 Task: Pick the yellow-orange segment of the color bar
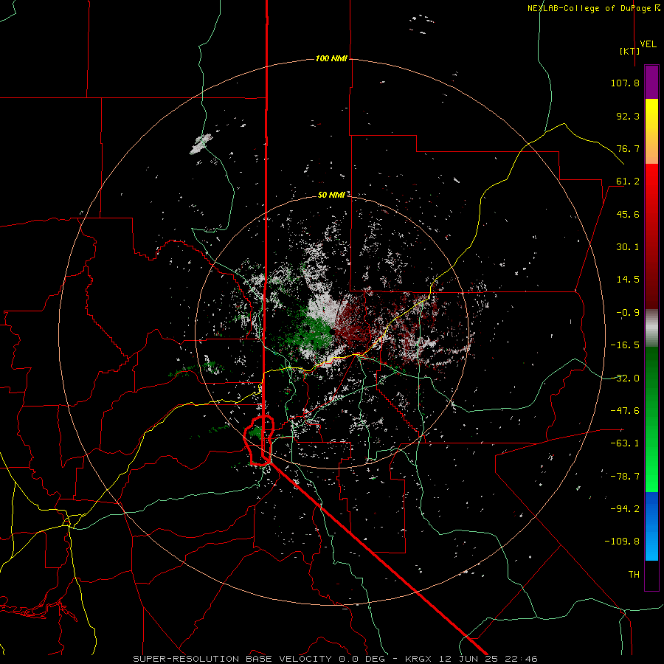(x=651, y=131)
